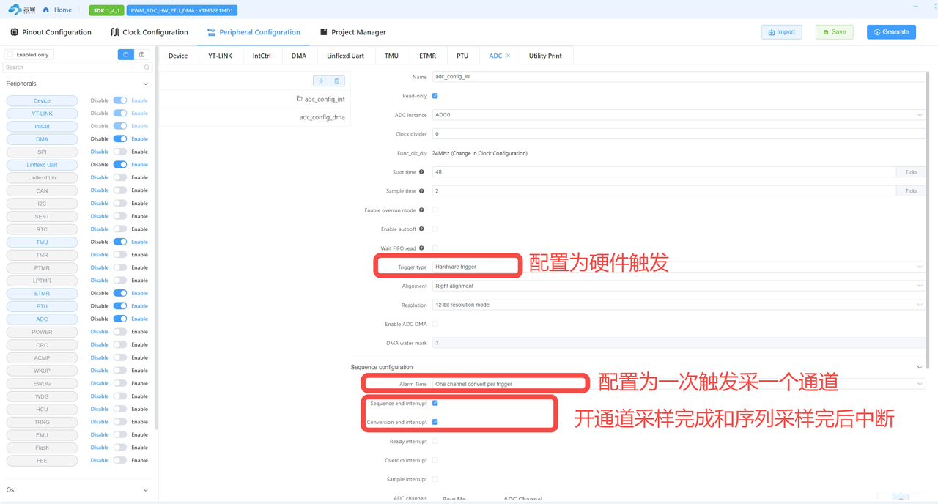938x504 pixels.
Task: Toggle the SPI enable switch
Action: (x=120, y=152)
